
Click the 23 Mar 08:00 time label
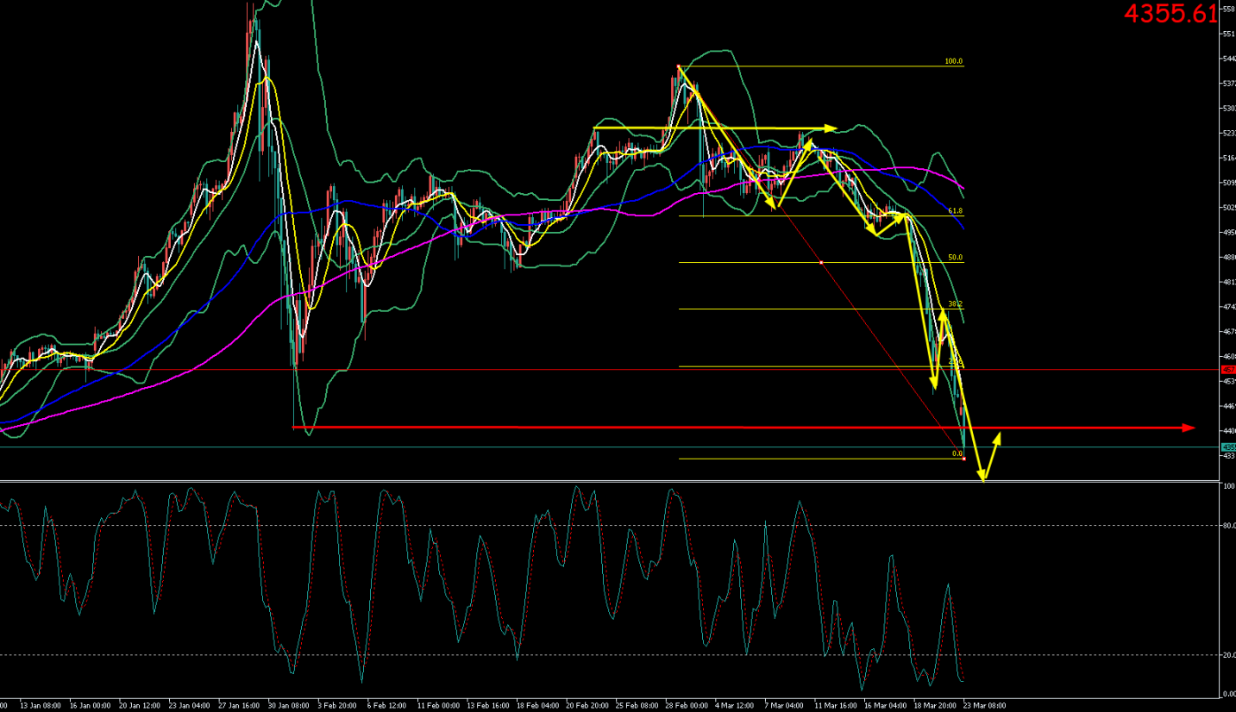984,706
